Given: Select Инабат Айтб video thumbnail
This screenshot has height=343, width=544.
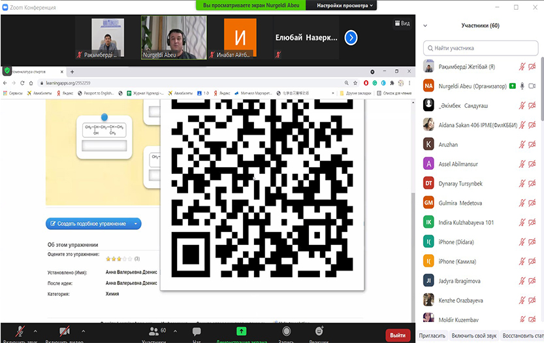Looking at the screenshot, I should coord(240,38).
